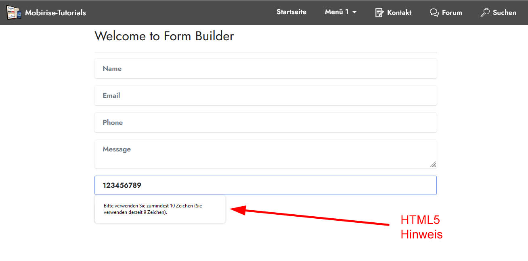This screenshot has height=261, width=528.
Task: Click the 'Welcome to Form Builder' heading
Action: (x=164, y=36)
